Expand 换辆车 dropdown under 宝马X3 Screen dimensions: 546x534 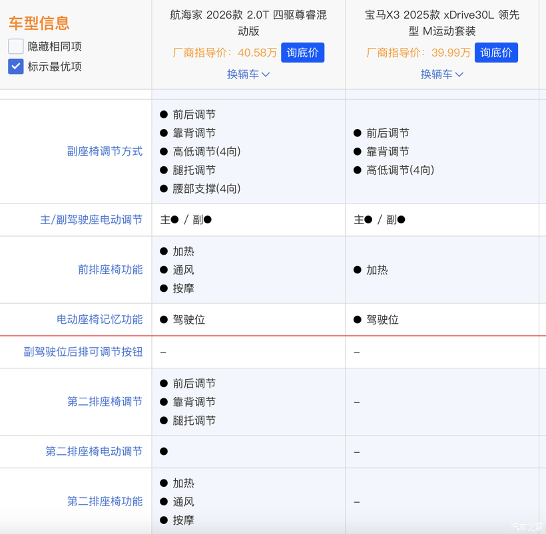point(441,74)
